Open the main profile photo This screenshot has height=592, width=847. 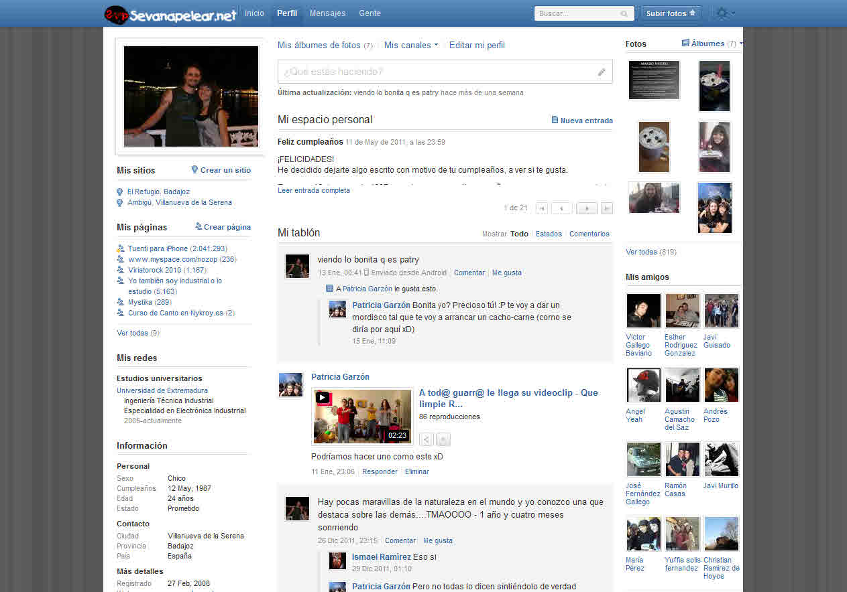pyautogui.click(x=191, y=96)
